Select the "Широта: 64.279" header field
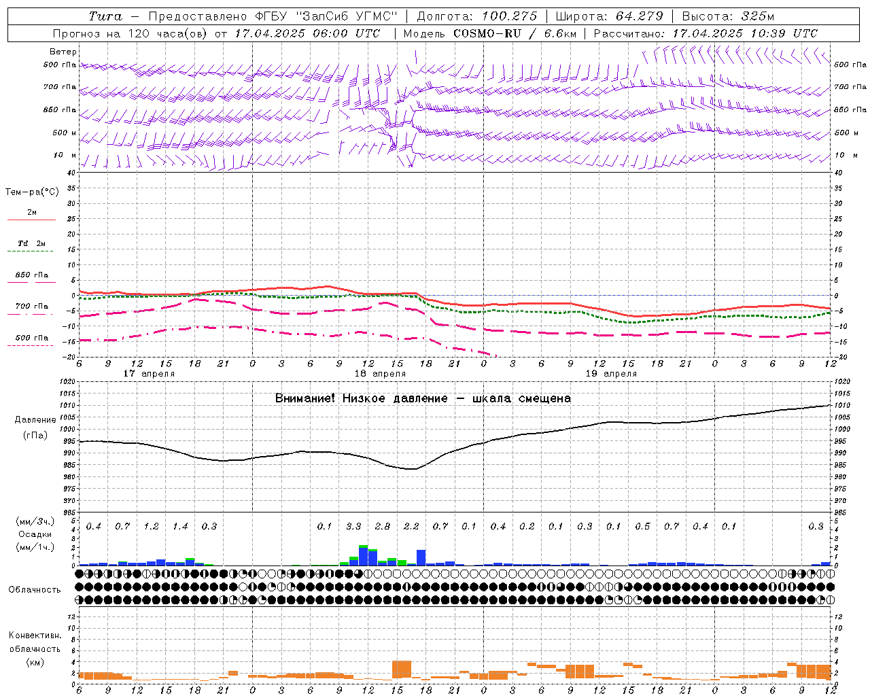Image resolution: width=870 pixels, height=696 pixels. (x=610, y=16)
